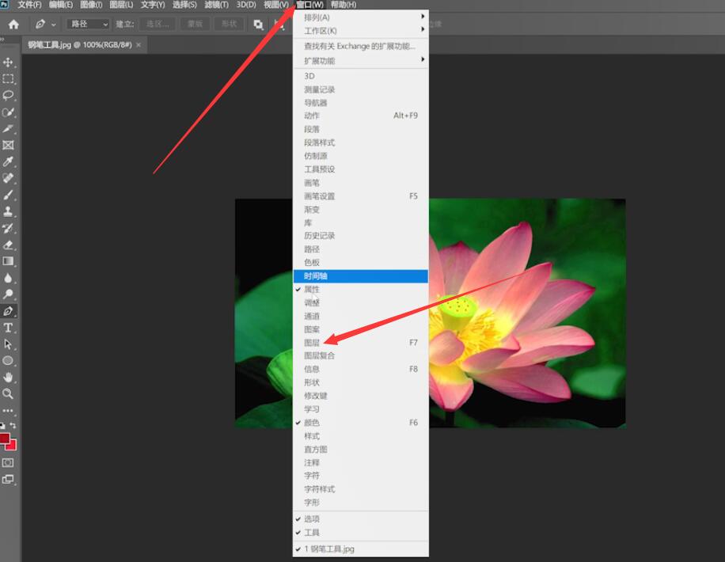Close the 钢笔工具.jpg document tab
This screenshot has height=562, width=725.
(139, 45)
